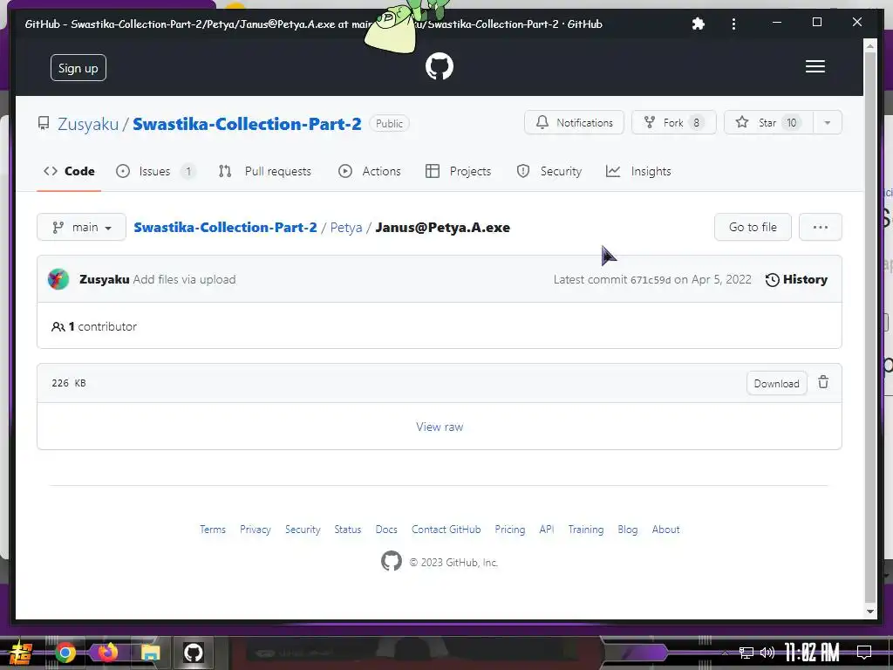Screen dimensions: 893x670
Task: Open the Insights tab
Action: pyautogui.click(x=638, y=171)
